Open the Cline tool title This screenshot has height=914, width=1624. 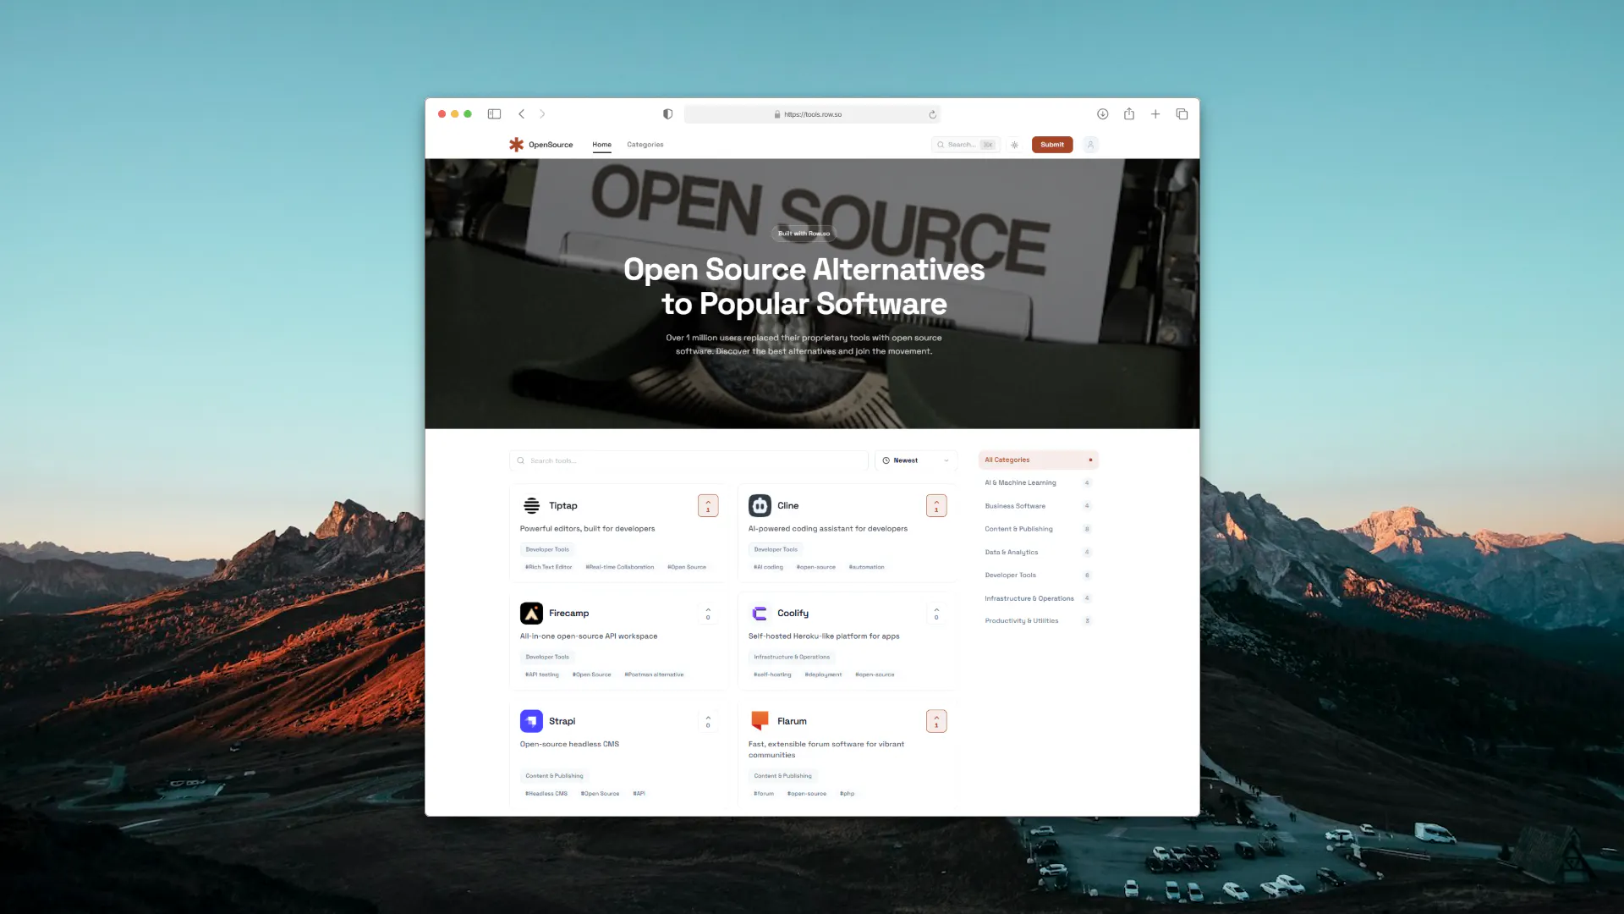coord(787,506)
